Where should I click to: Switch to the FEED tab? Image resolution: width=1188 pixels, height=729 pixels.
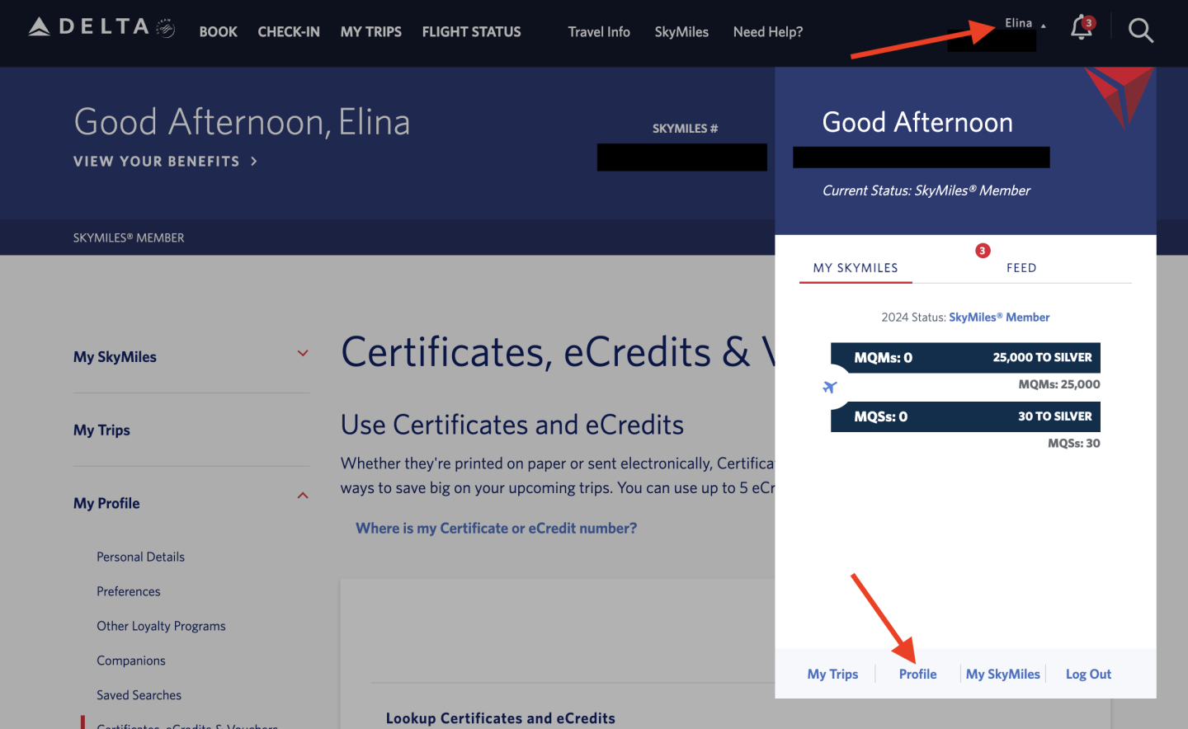point(1021,268)
